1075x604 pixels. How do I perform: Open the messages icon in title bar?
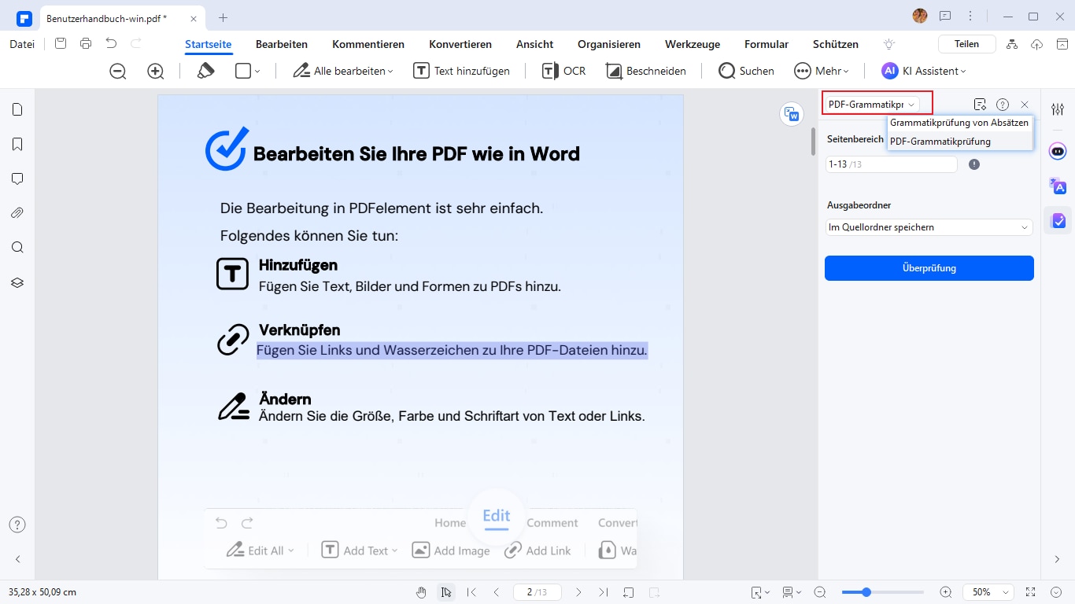(x=945, y=17)
